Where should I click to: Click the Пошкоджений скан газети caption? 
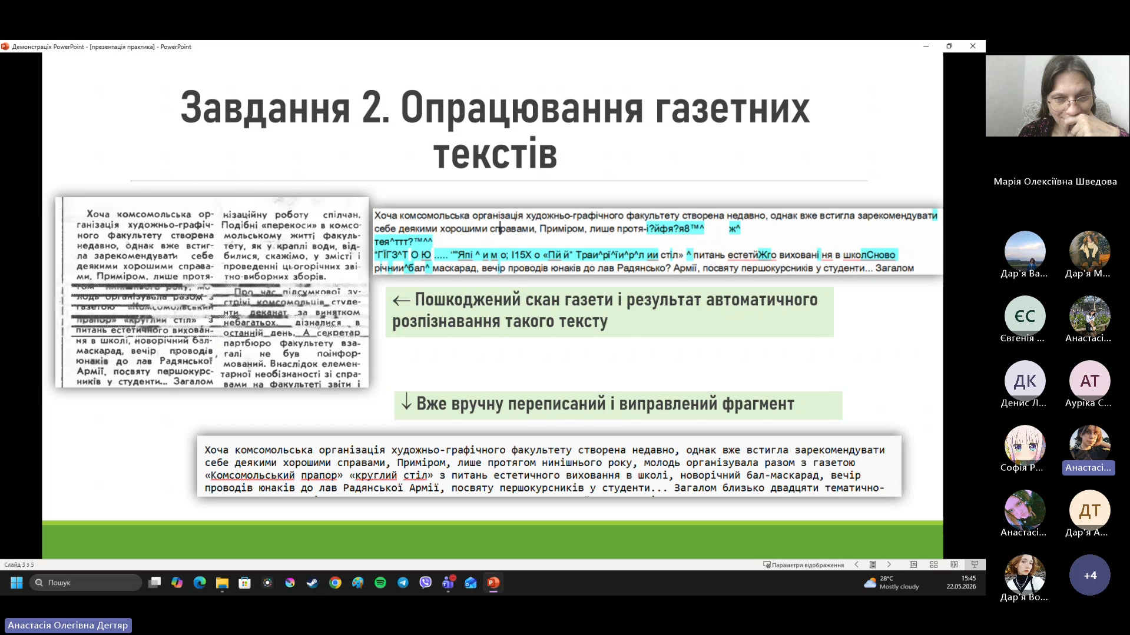[609, 311]
